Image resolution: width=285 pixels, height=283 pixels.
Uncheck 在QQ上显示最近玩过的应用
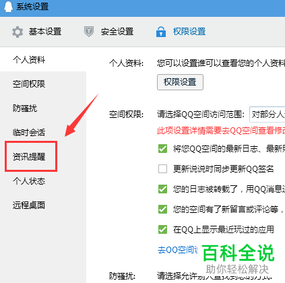(x=162, y=230)
